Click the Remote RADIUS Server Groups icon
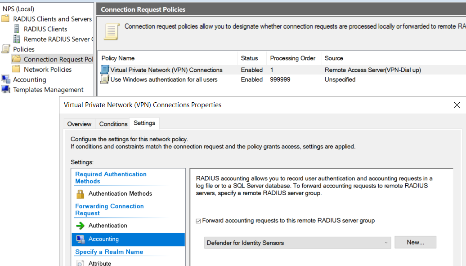 click(x=17, y=39)
